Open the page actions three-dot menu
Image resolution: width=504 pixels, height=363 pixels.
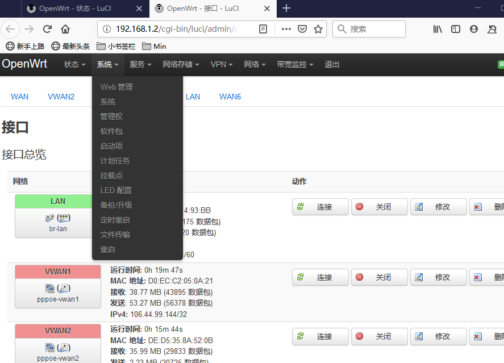point(286,29)
